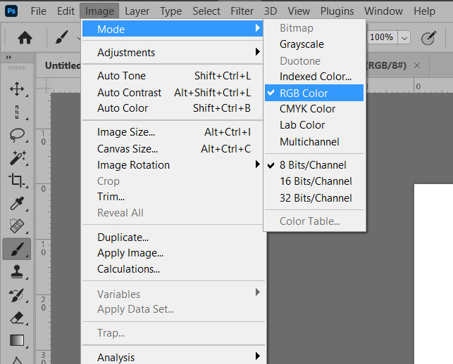Choose Auto Color
Screen dimensions: 453x364
(173, 108)
